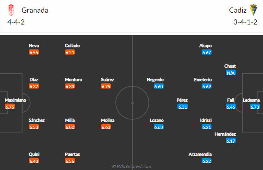Click the Granada club crest icon
263x170 pixels.
tap(11, 10)
